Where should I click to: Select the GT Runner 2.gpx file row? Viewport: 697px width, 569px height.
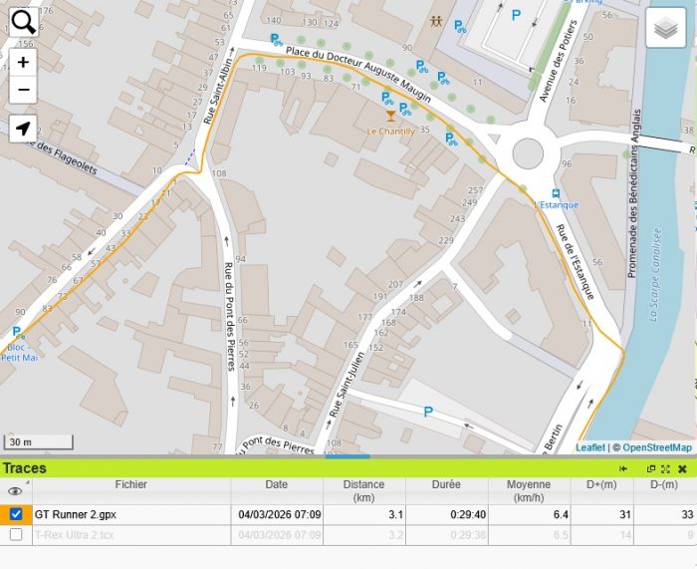pos(130,514)
